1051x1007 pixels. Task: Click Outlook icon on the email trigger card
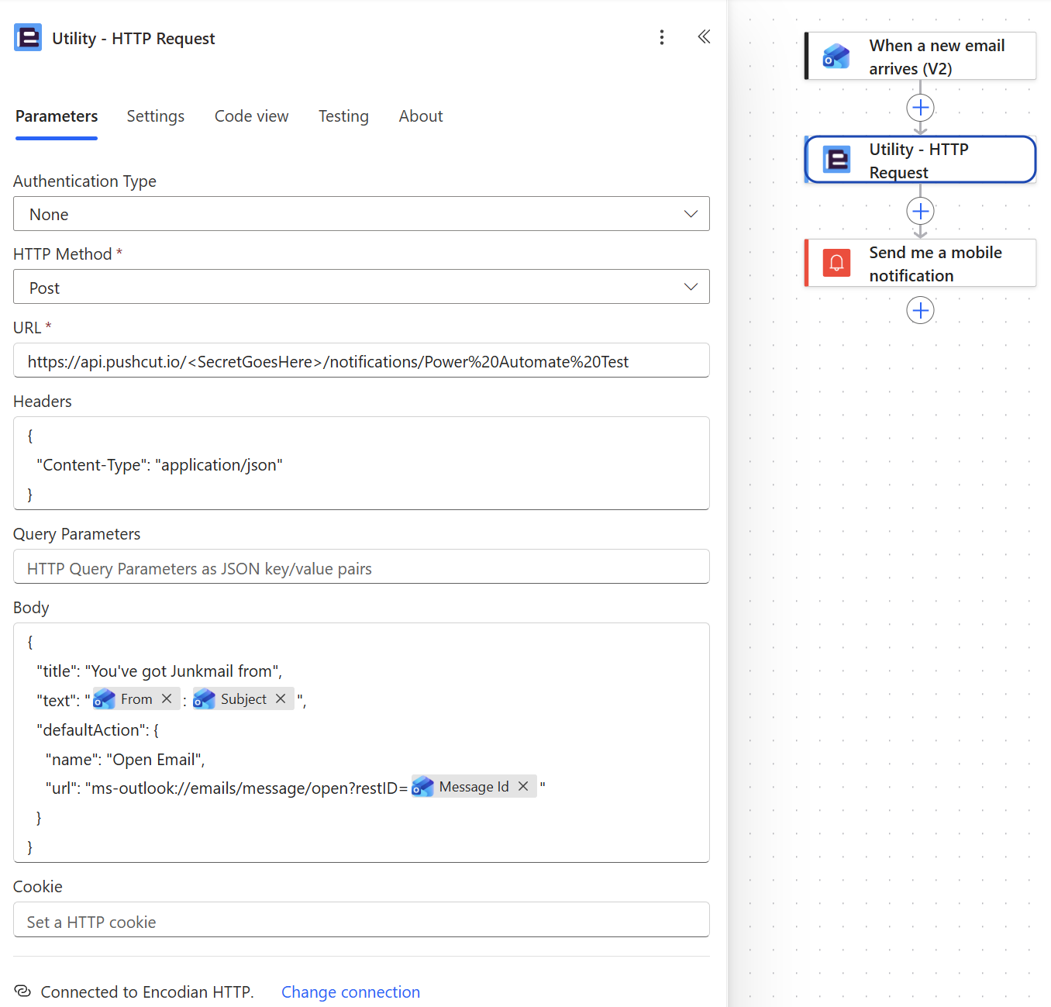[x=836, y=56]
